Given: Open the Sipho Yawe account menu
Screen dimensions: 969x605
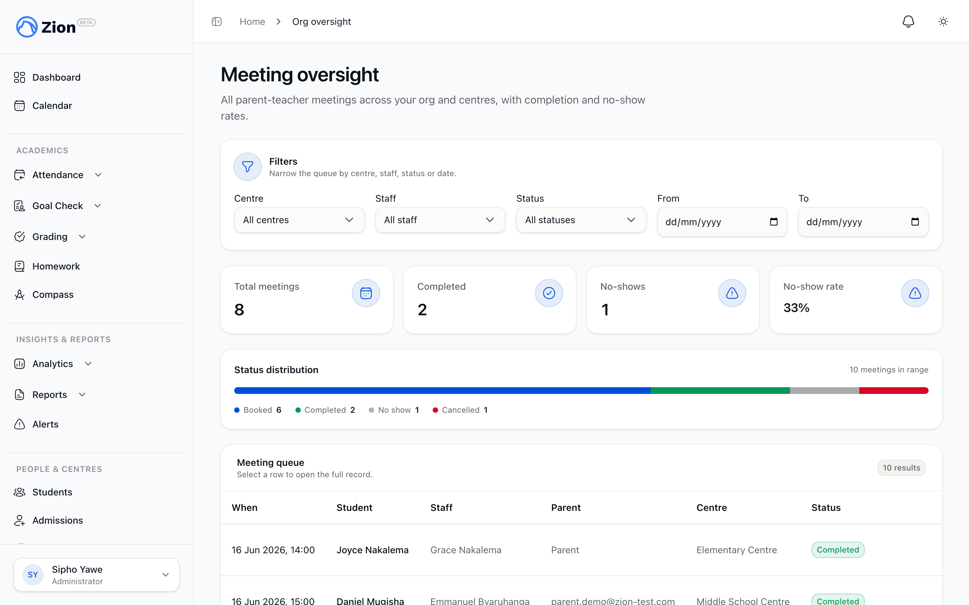Looking at the screenshot, I should [x=97, y=575].
